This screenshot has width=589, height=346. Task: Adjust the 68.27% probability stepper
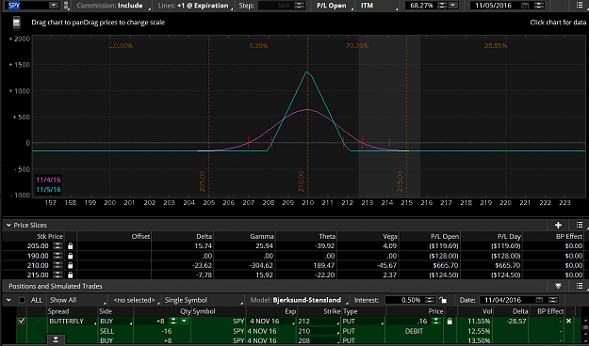[x=443, y=6]
